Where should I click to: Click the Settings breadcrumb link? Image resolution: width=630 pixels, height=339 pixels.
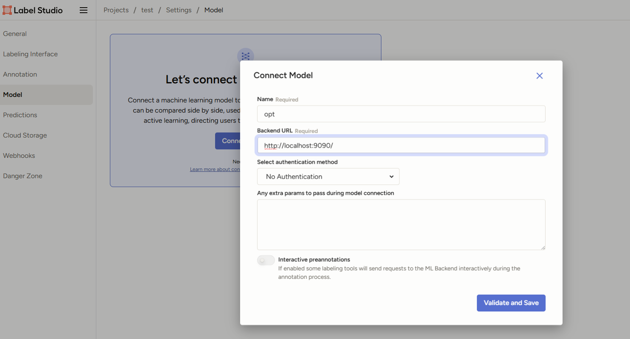(179, 10)
